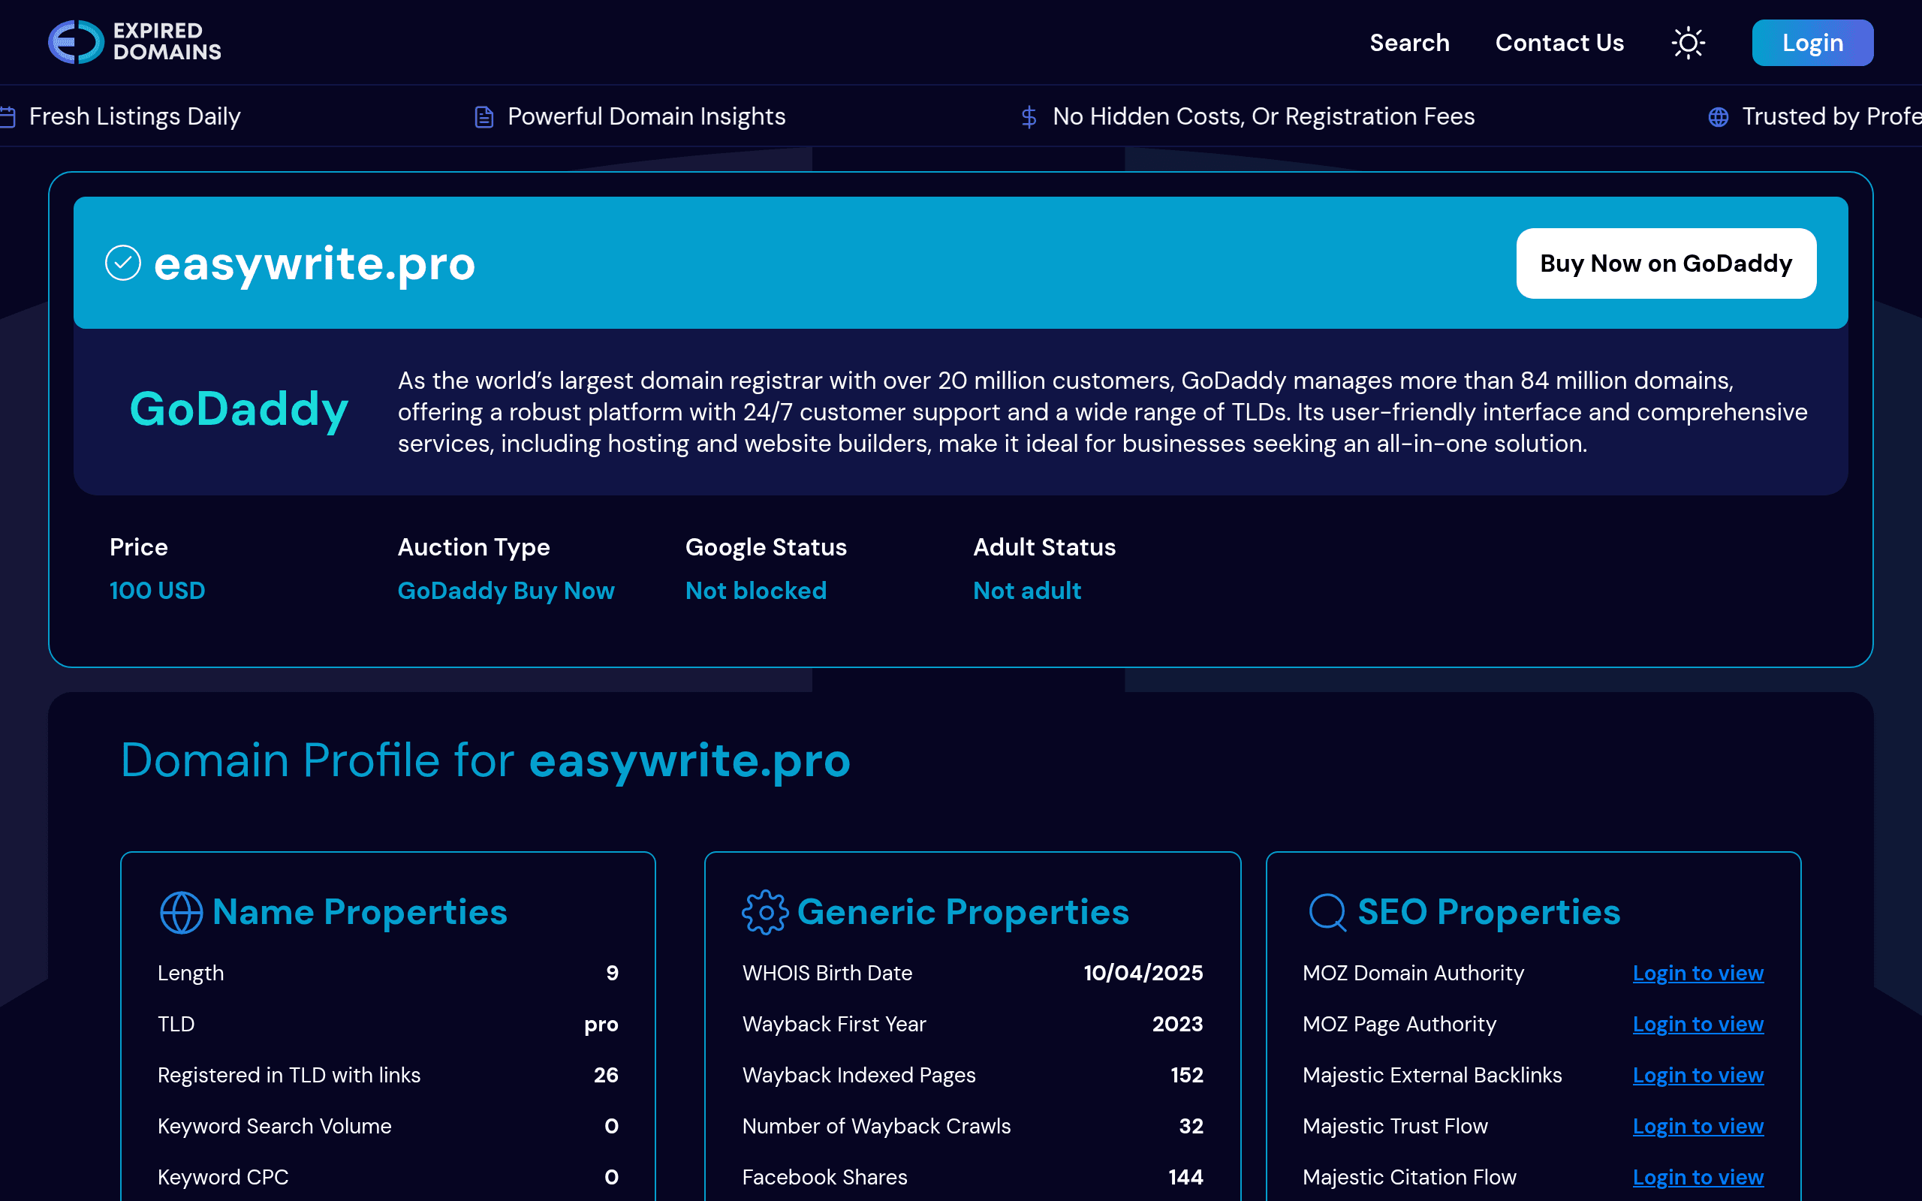This screenshot has width=1922, height=1201.
Task: Open Login to view for Majestic Trust Flow
Action: pyautogui.click(x=1698, y=1125)
